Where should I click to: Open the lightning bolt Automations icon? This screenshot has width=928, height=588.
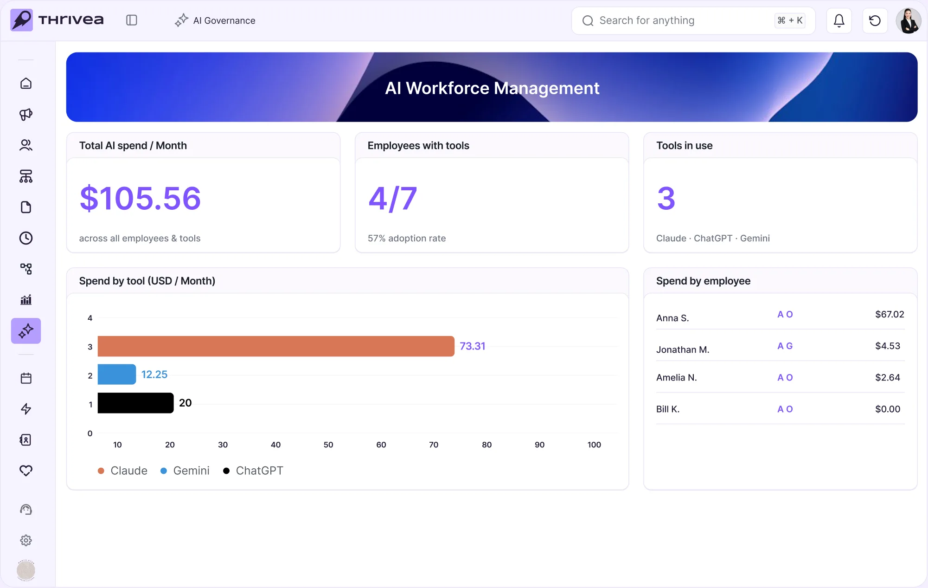point(26,409)
